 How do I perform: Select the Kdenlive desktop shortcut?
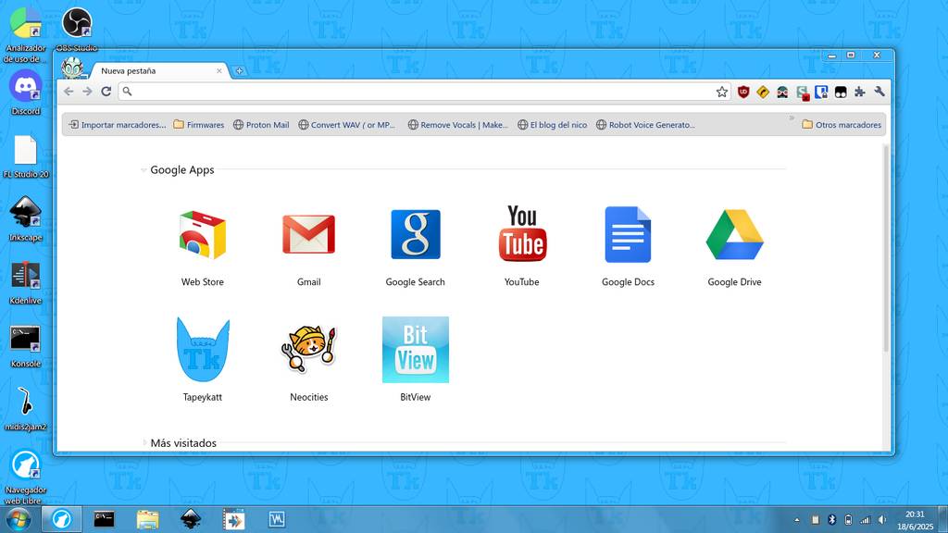(x=25, y=282)
